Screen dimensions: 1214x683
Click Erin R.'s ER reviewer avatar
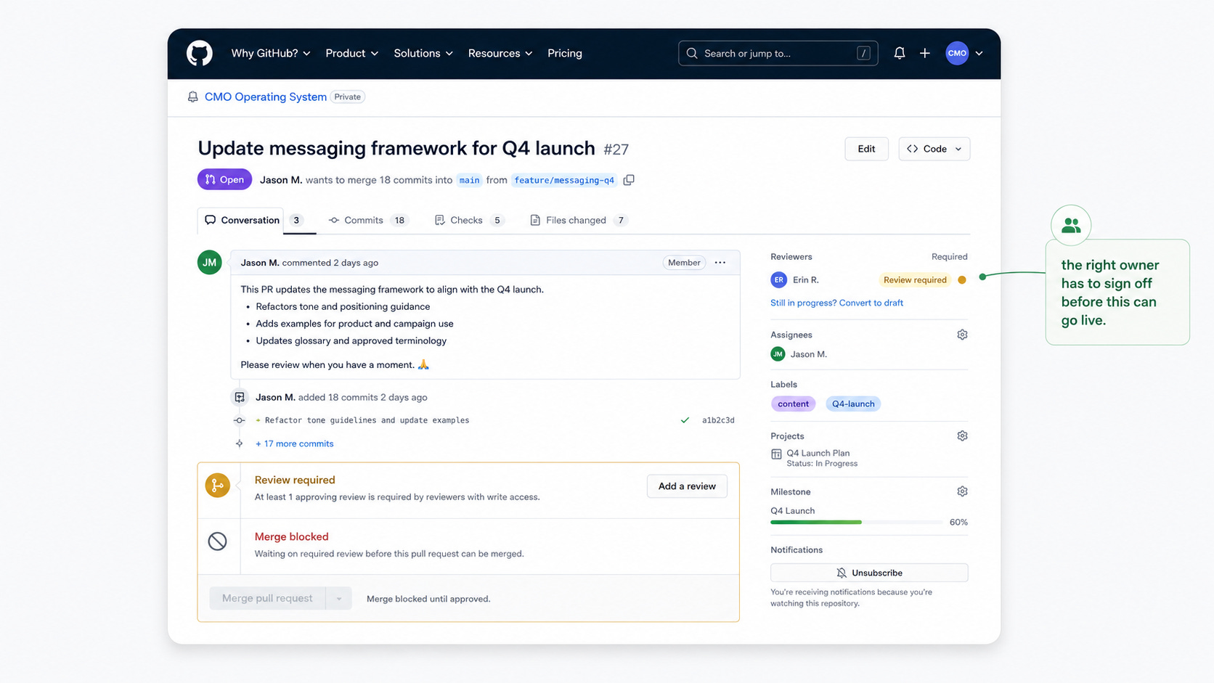pyautogui.click(x=778, y=279)
